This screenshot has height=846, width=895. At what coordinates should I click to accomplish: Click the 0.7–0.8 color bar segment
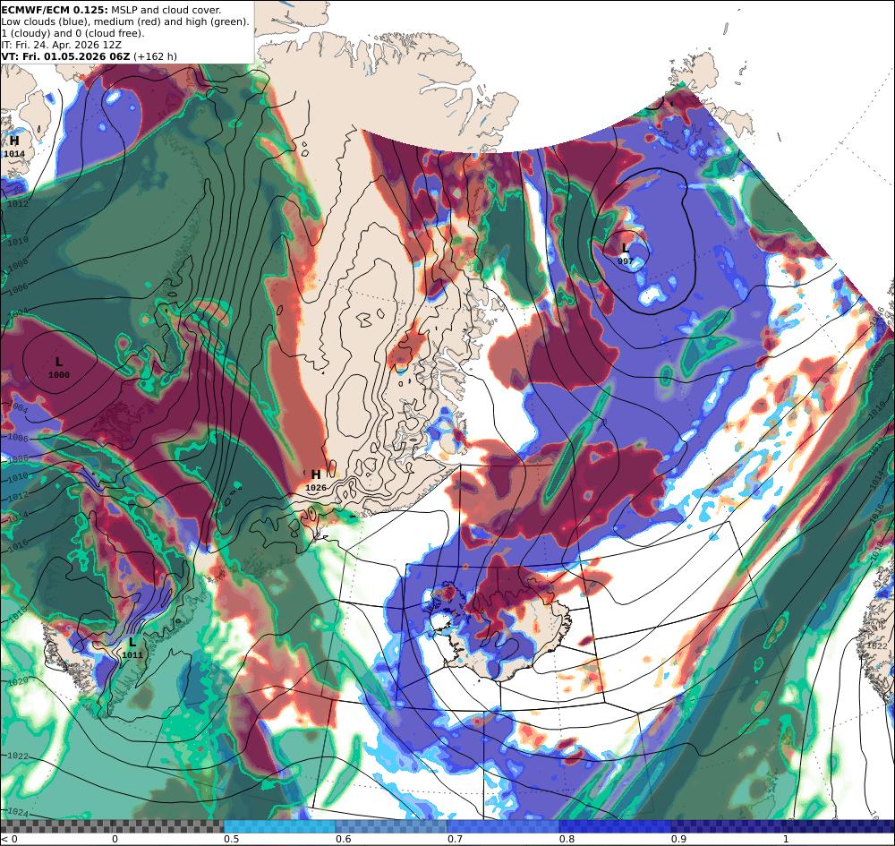(x=503, y=826)
